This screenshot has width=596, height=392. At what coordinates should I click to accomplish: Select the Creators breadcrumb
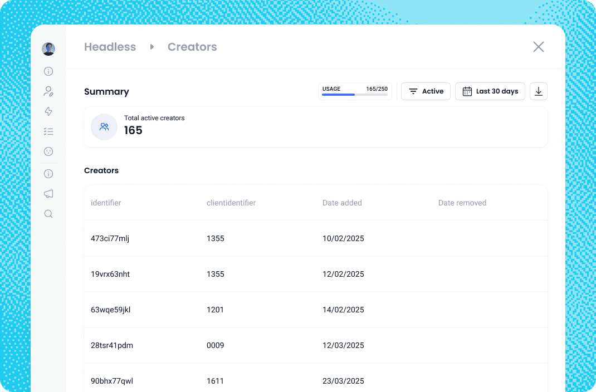pos(192,47)
